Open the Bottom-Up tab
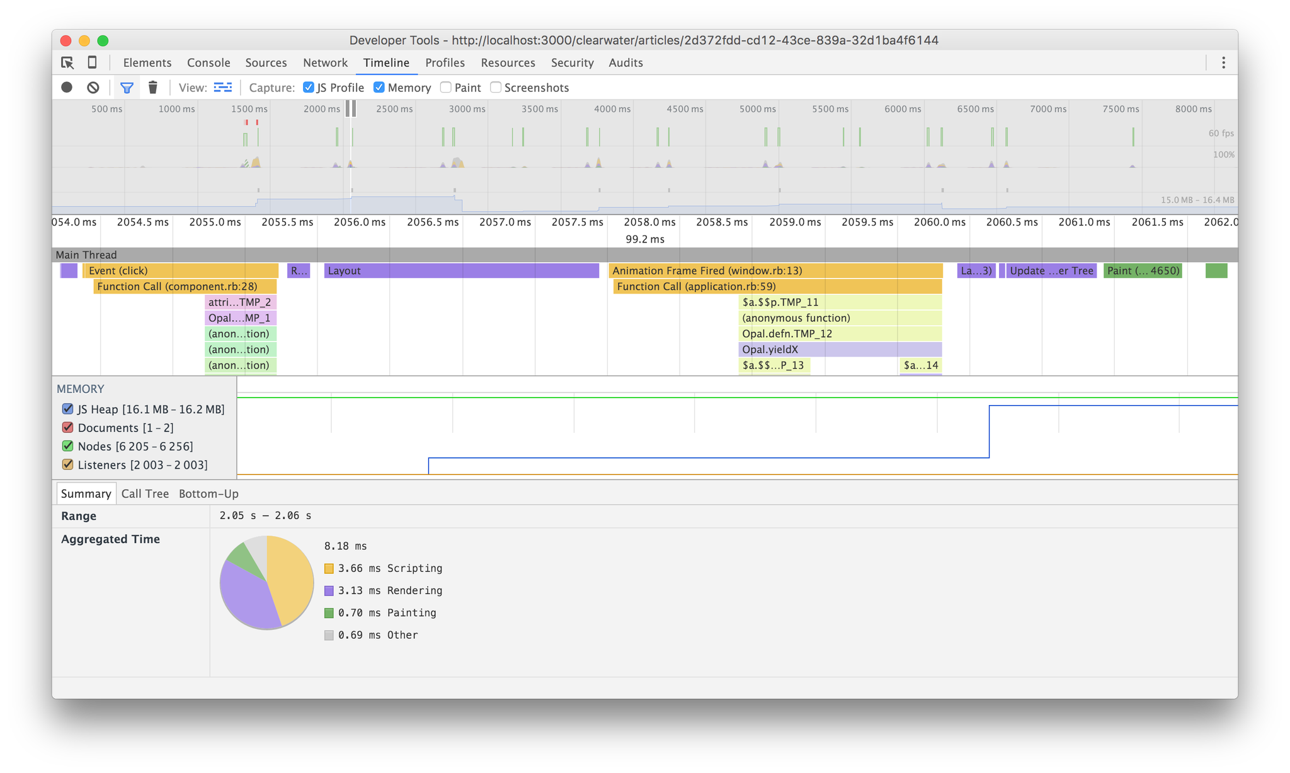The image size is (1290, 773). tap(208, 493)
